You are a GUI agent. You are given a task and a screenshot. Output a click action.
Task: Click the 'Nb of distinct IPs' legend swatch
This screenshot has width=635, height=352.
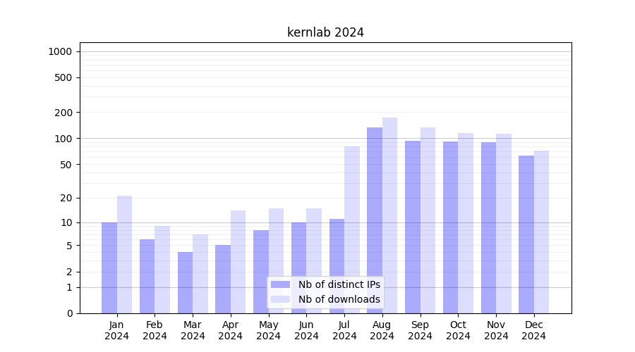coord(280,284)
